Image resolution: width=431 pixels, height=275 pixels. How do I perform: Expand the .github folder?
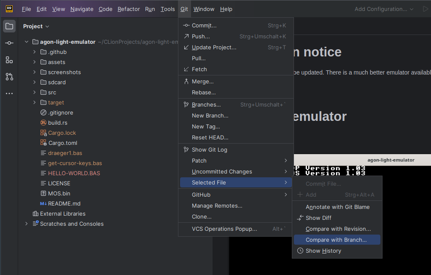35,52
